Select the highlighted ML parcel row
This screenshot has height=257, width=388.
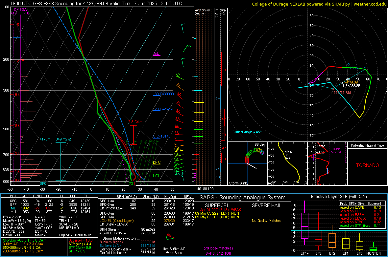[x=50, y=208]
